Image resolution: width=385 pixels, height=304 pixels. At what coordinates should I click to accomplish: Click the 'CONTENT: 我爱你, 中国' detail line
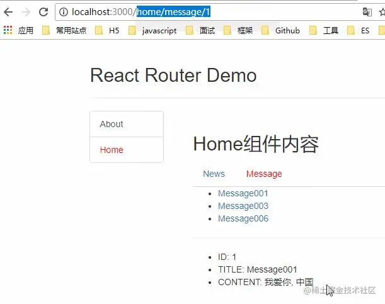266,282
